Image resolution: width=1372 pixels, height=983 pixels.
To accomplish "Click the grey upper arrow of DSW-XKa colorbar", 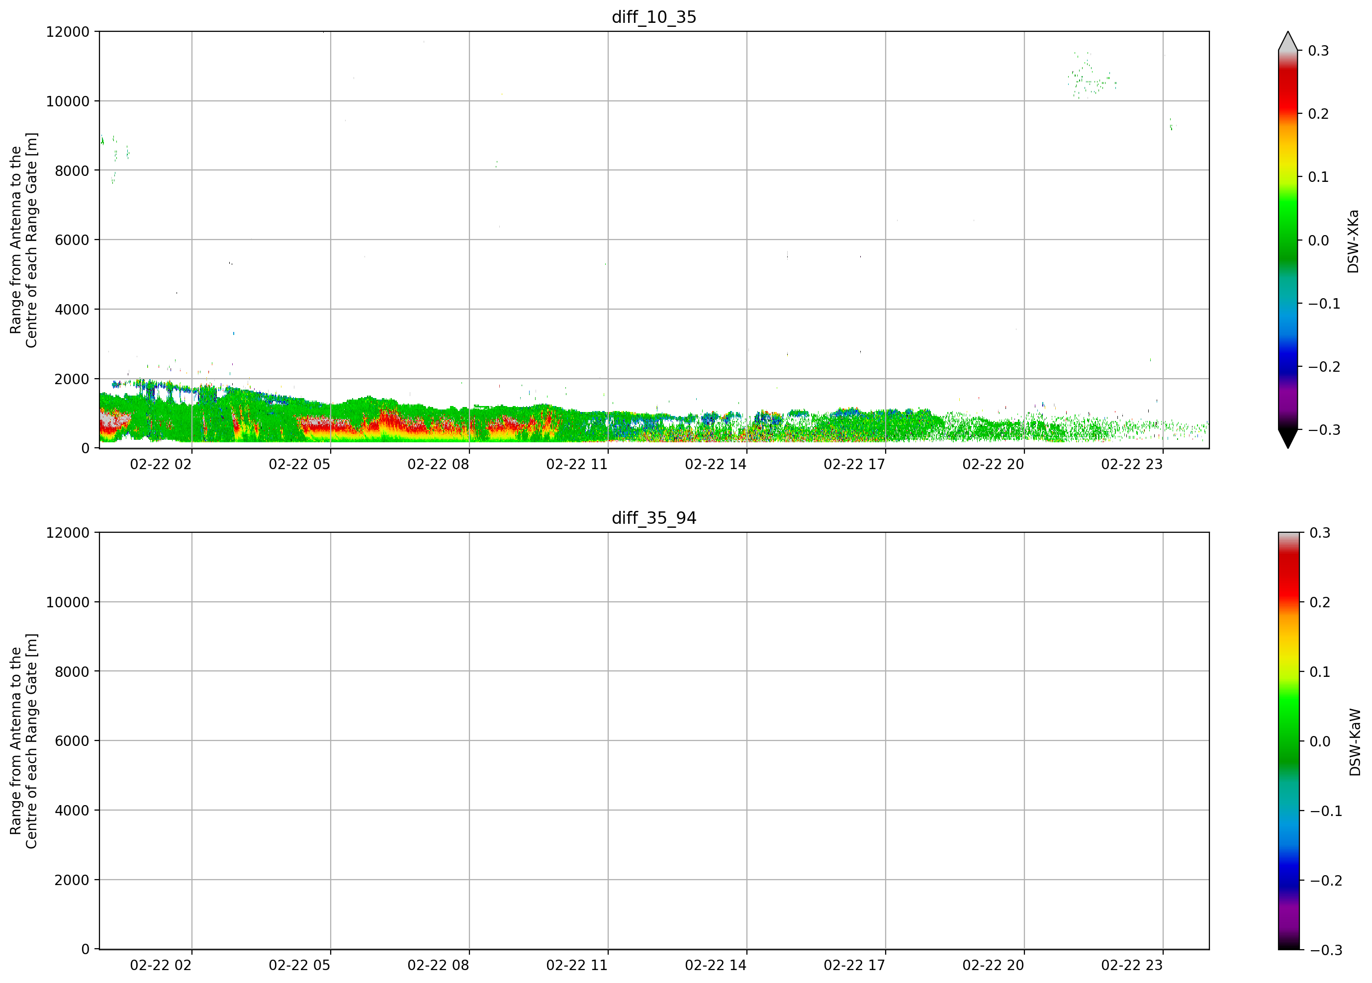I will [1288, 41].
